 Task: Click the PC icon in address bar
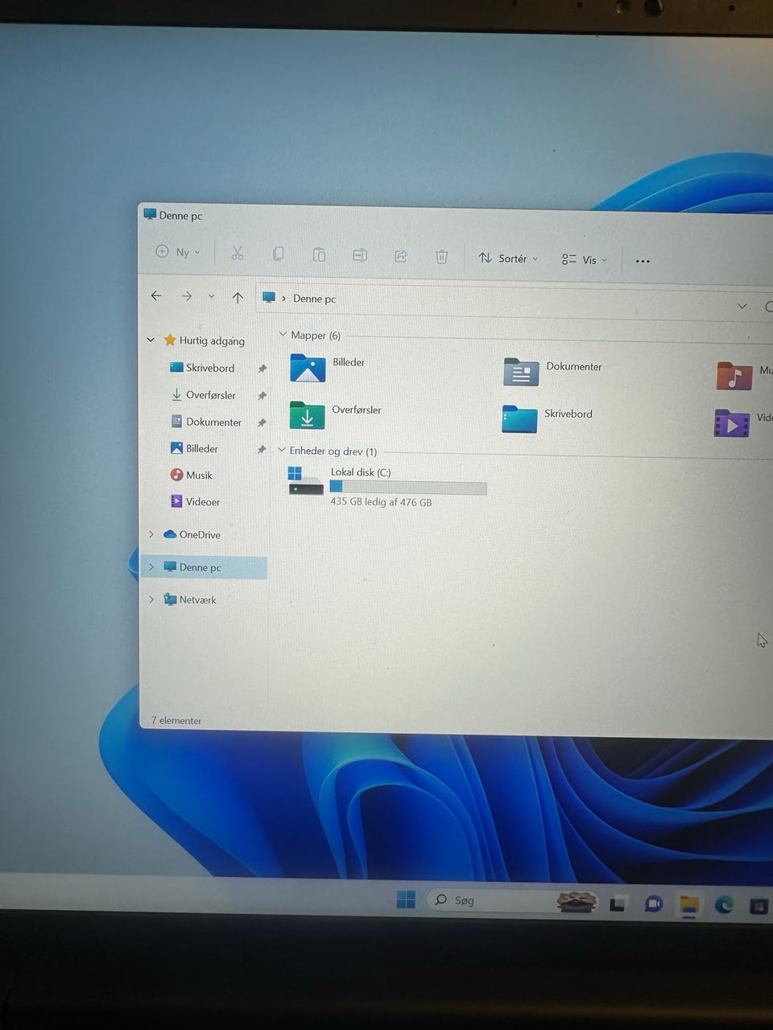269,298
